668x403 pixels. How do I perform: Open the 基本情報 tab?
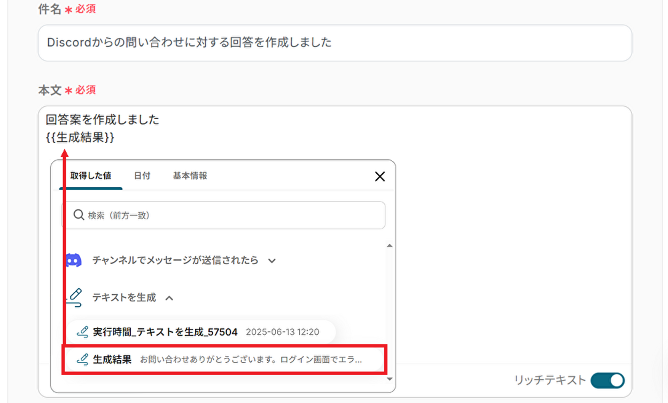tap(190, 176)
